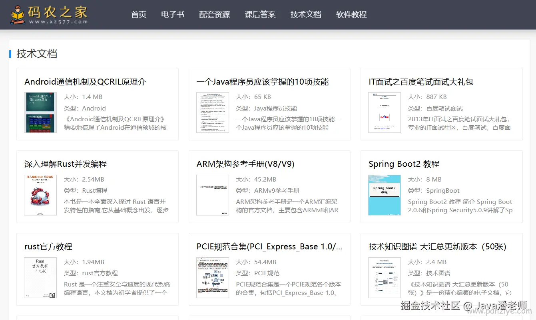This screenshot has height=320, width=536.
Task: Click the 大小：1.4 MB text
Action: coord(83,97)
